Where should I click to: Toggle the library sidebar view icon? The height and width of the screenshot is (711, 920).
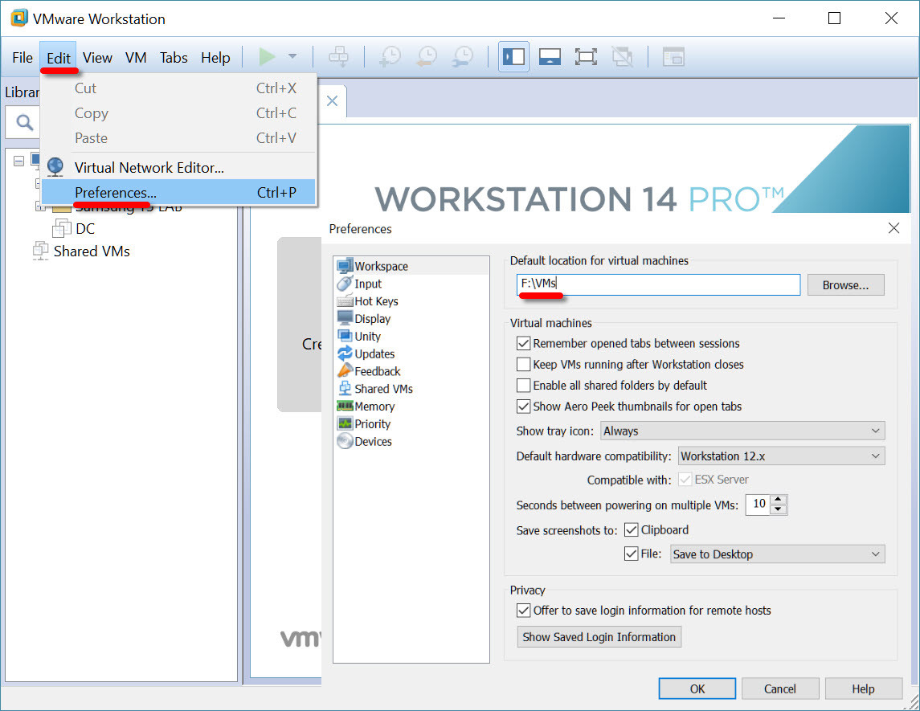pyautogui.click(x=513, y=57)
